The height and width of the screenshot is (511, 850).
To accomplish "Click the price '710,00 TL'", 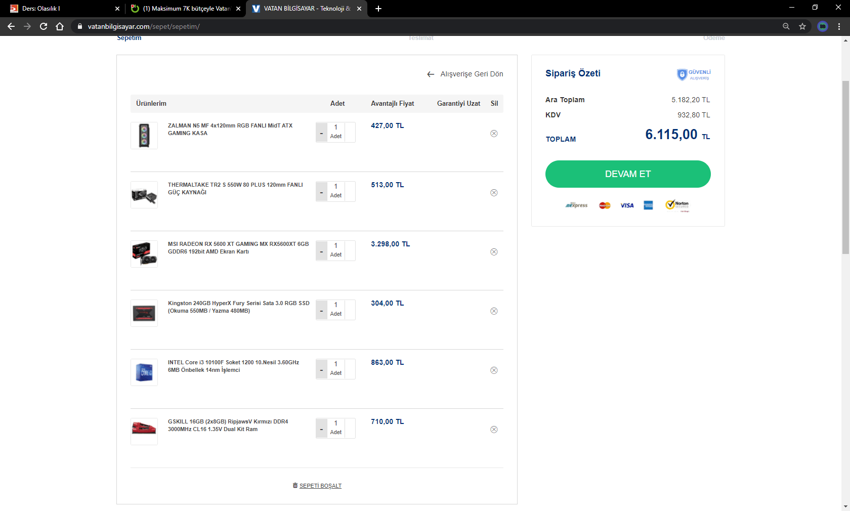I will [388, 421].
